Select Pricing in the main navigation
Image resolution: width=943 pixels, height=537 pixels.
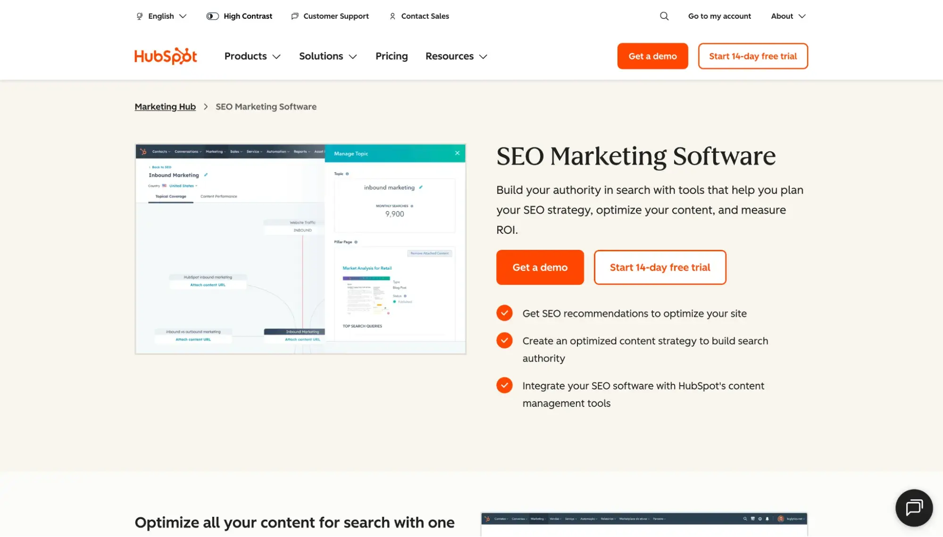tap(391, 56)
